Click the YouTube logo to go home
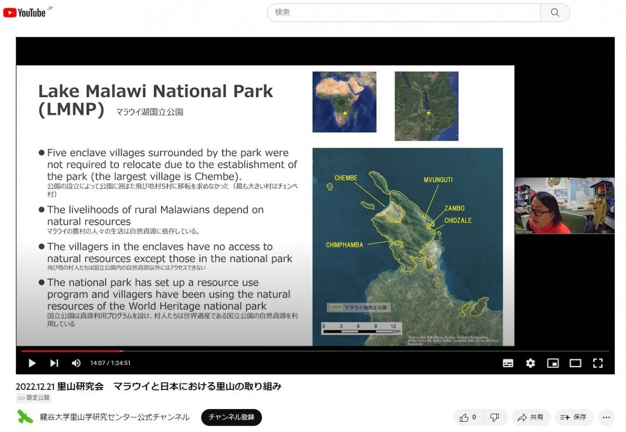The image size is (626, 432). tap(24, 13)
